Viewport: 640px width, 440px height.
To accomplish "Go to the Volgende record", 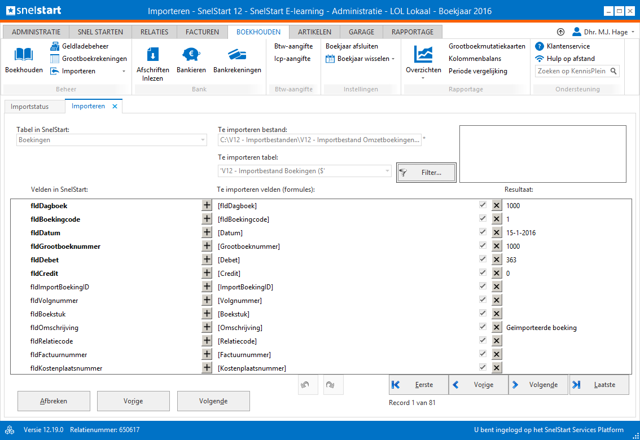I will click(x=538, y=385).
